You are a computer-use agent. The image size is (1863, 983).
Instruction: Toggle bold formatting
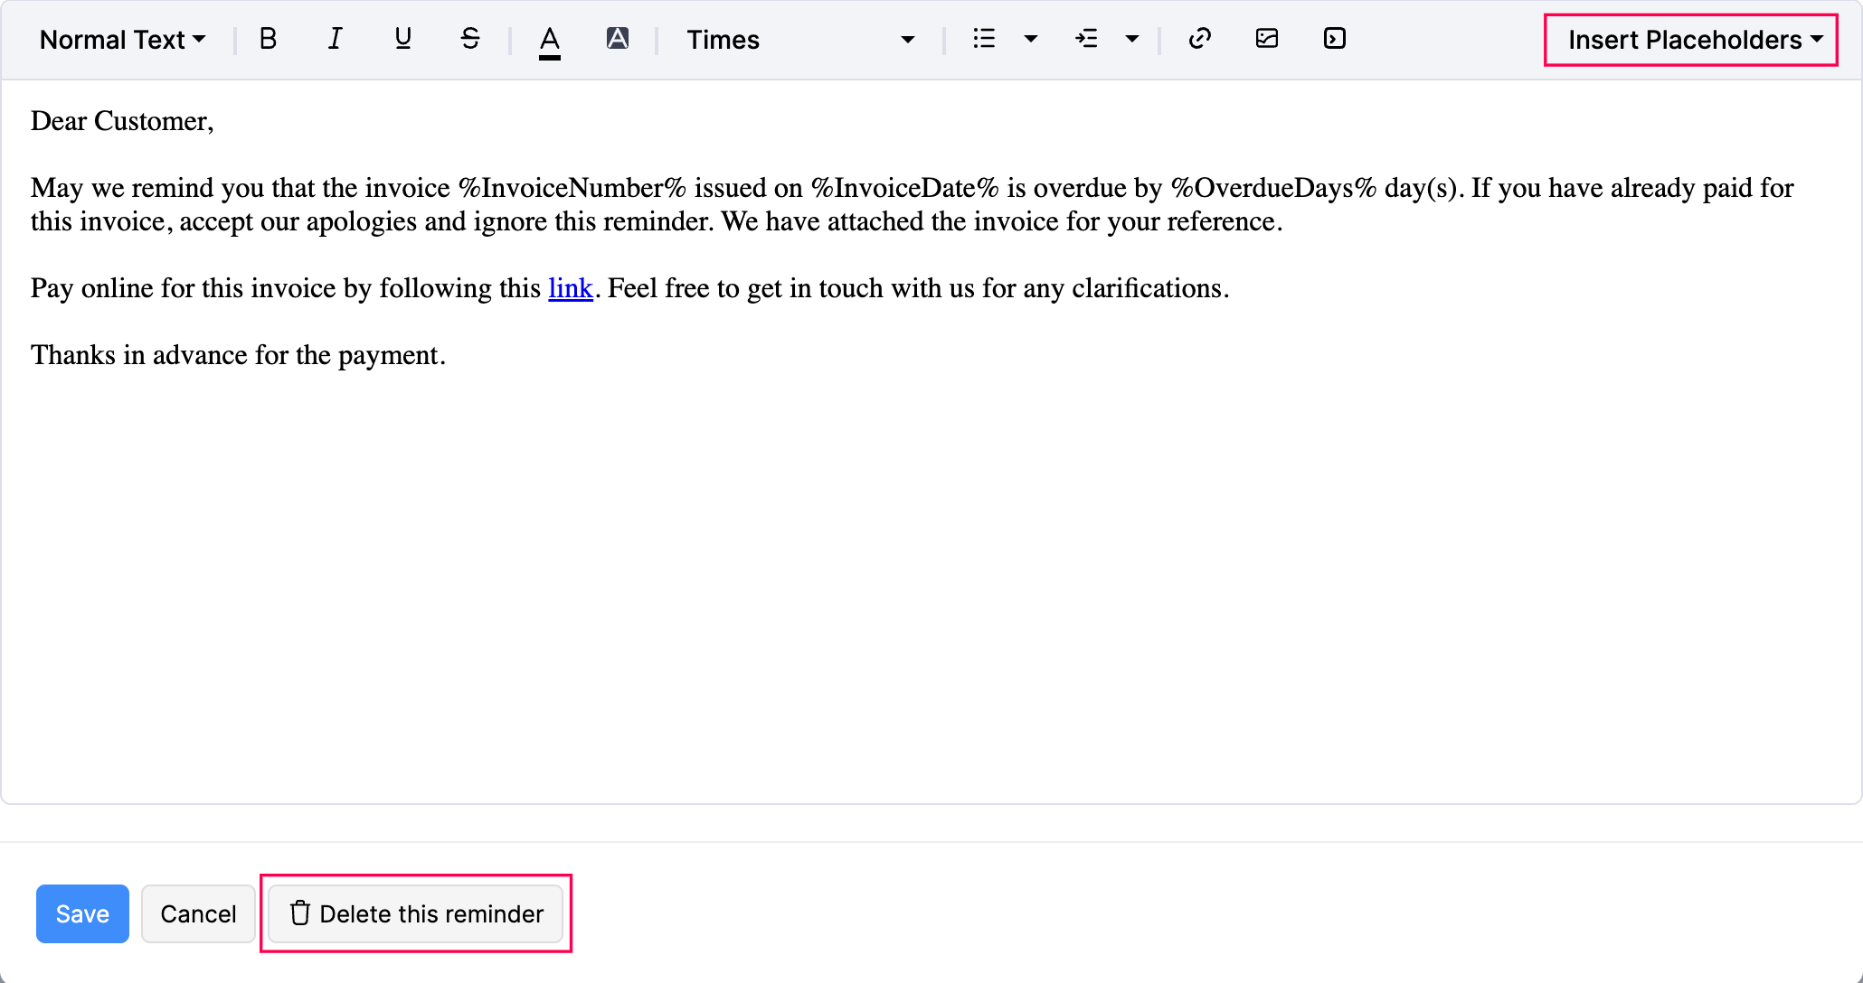point(268,39)
